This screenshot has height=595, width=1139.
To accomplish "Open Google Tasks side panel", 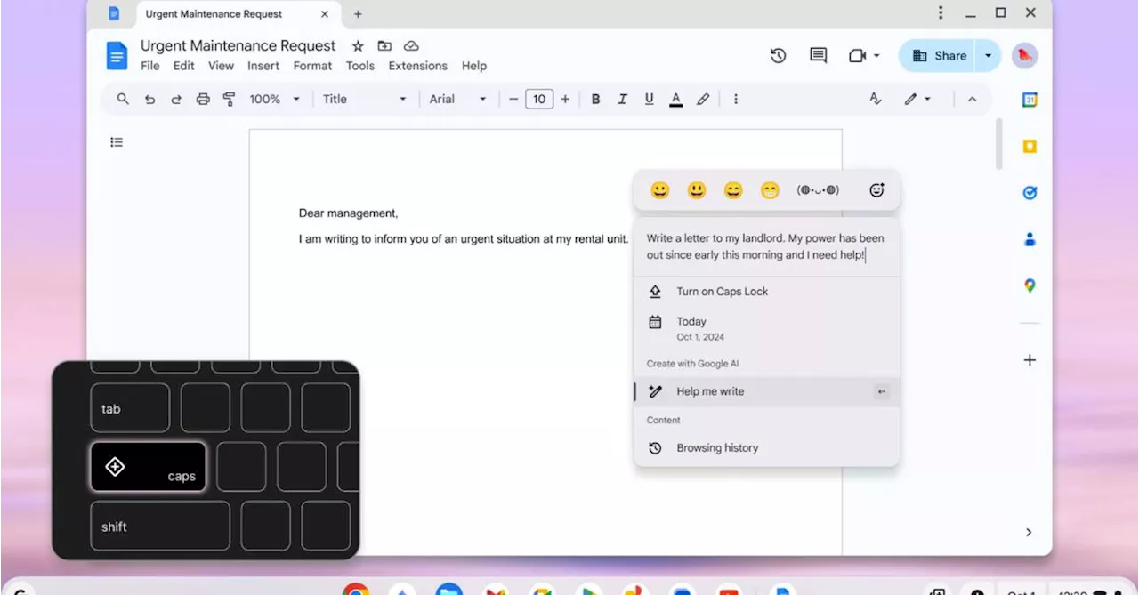I will (x=1030, y=193).
